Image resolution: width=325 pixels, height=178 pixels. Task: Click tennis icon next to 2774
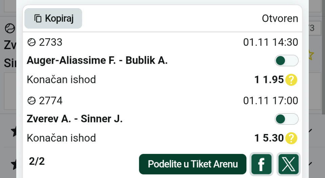pos(31,101)
